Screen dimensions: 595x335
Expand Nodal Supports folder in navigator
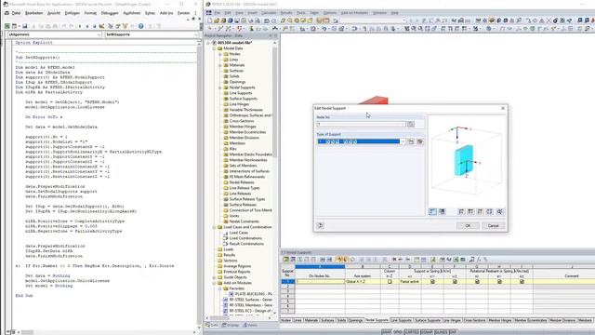pos(220,87)
